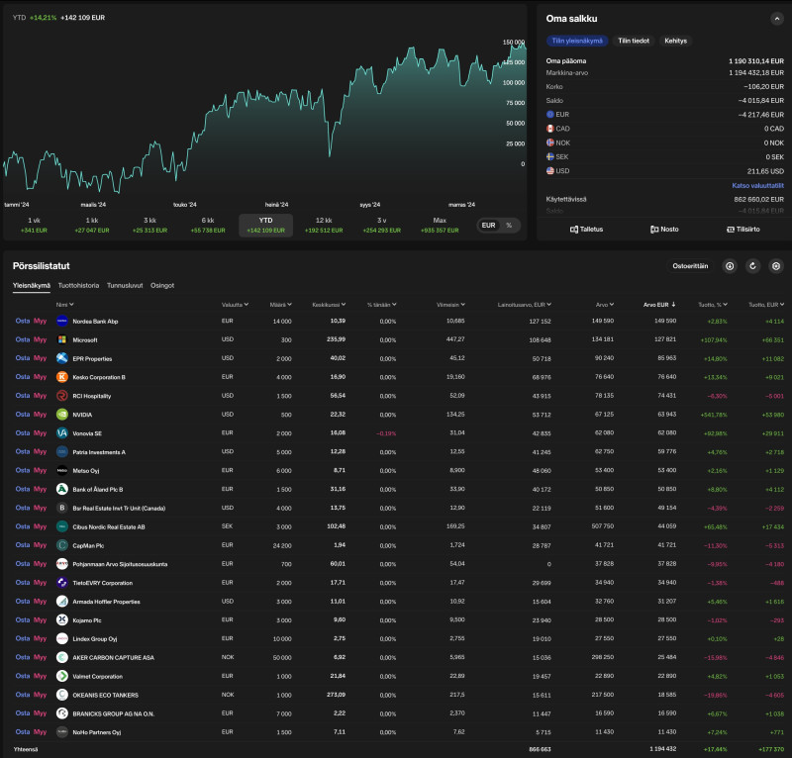Click the BRANICKS GROUP logo
This screenshot has height=758, width=792.
pyautogui.click(x=62, y=713)
